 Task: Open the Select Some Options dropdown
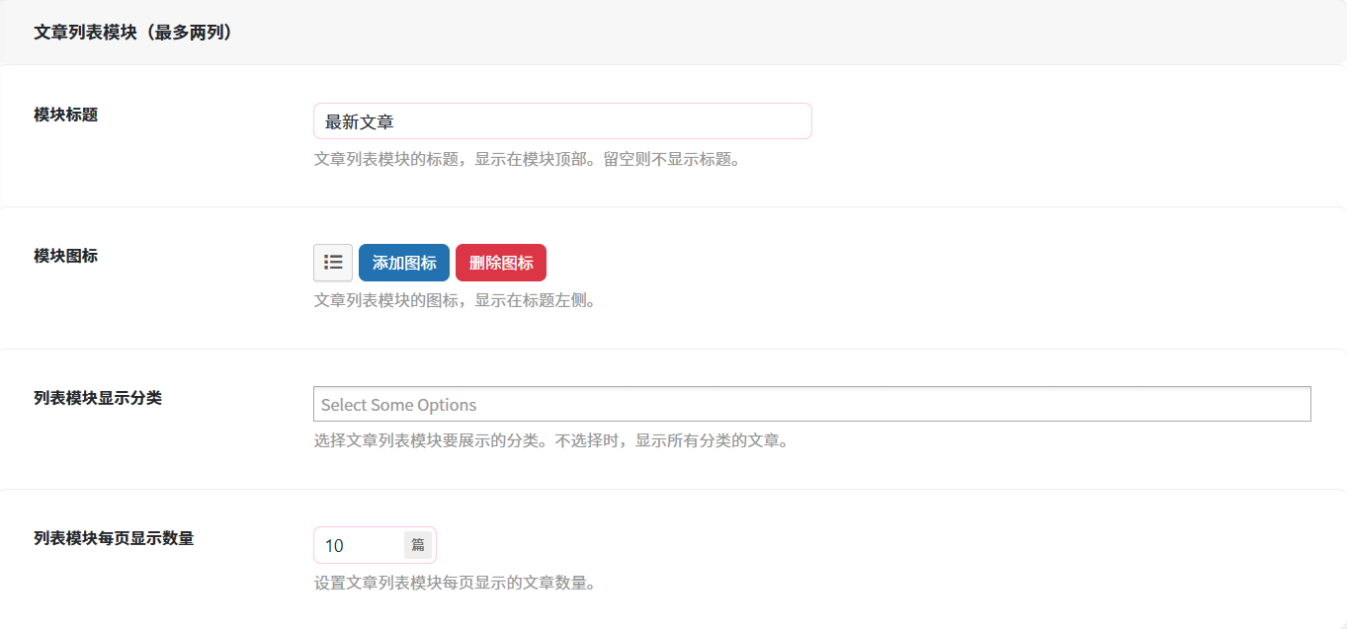click(811, 404)
